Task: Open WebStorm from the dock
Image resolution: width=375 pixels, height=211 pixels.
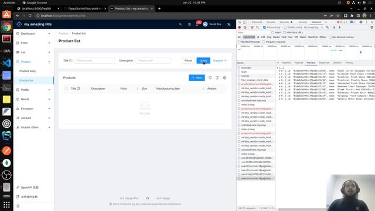Action: click(x=6, y=135)
